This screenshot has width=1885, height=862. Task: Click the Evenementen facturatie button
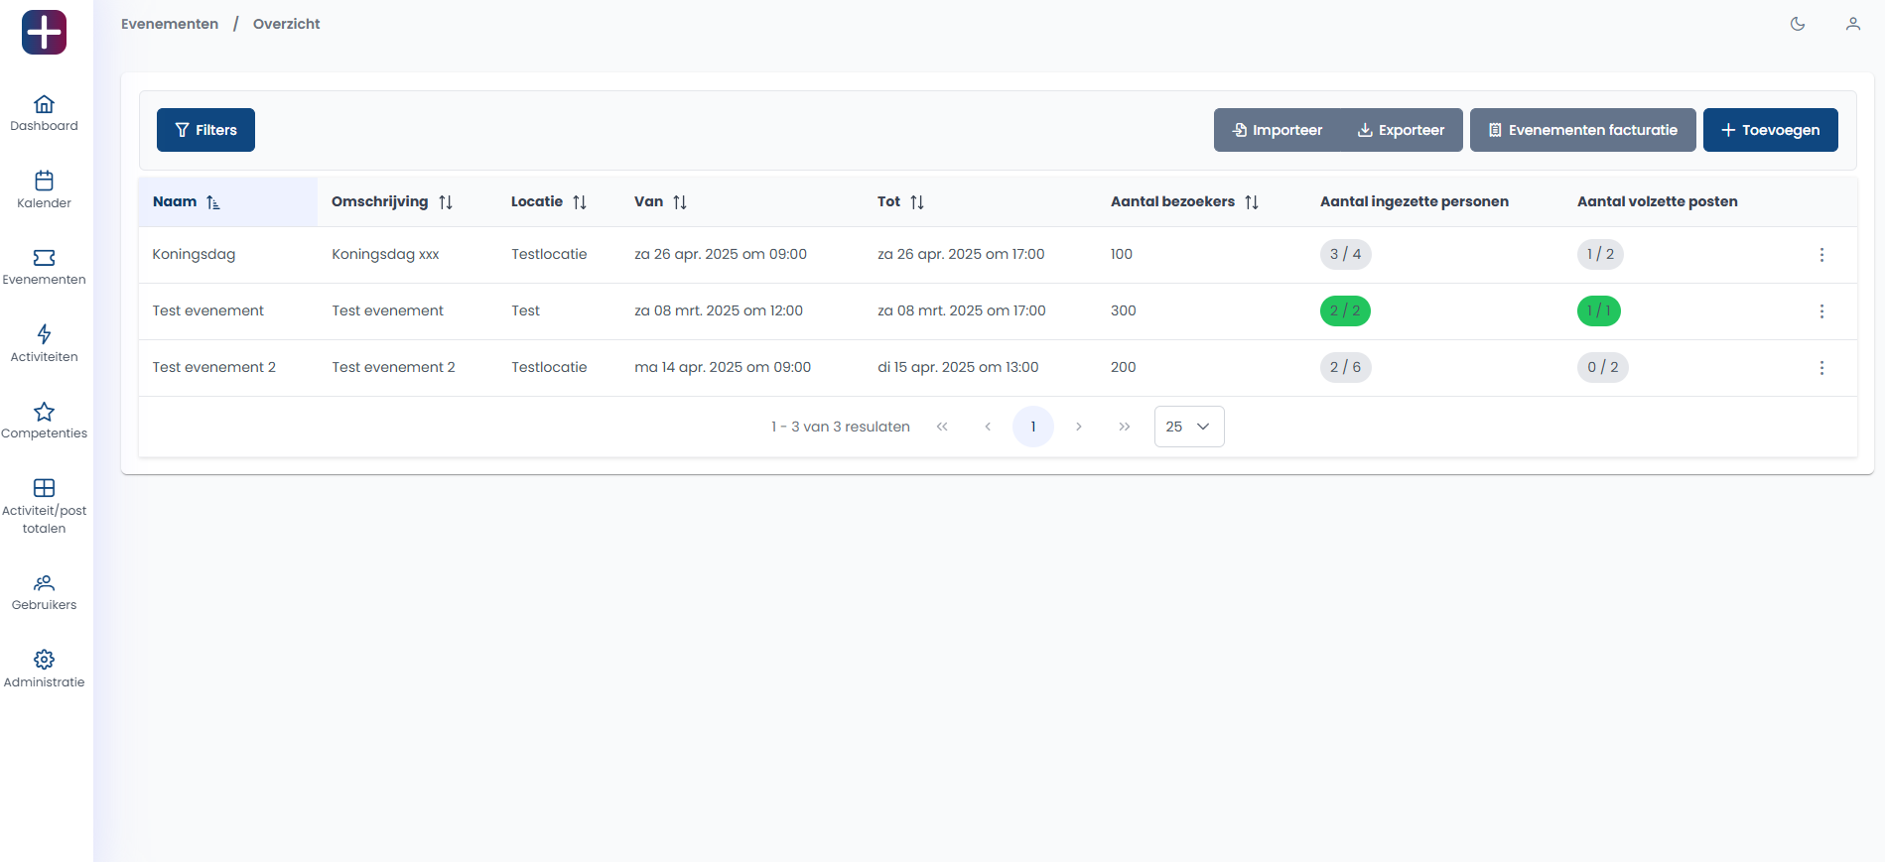coord(1582,130)
